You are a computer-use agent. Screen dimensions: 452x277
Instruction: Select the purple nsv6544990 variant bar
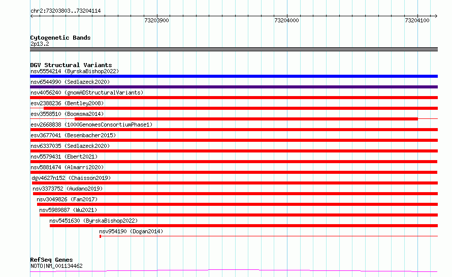click(x=234, y=87)
